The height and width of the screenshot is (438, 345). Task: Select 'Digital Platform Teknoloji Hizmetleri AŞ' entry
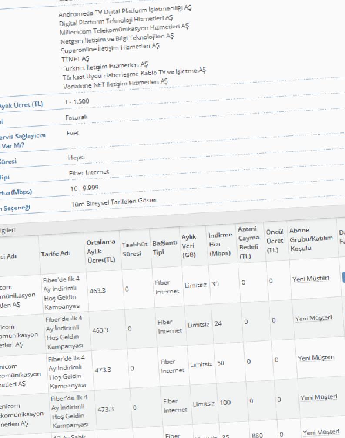116,20
